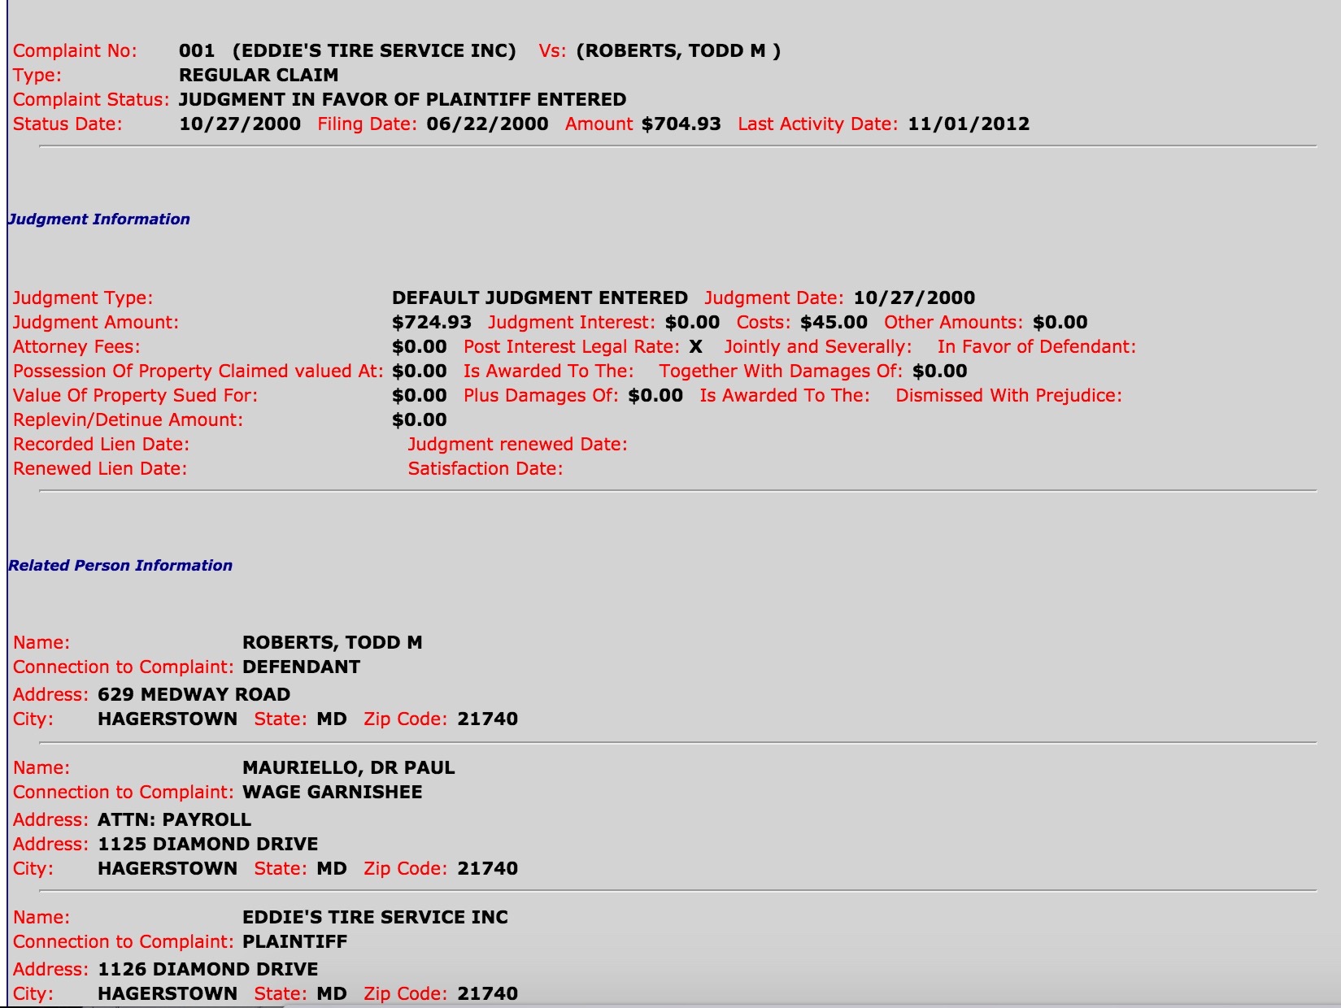Click the Plus Damages Of $0.00 value
Screen dimensions: 1341x1008
pos(655,395)
